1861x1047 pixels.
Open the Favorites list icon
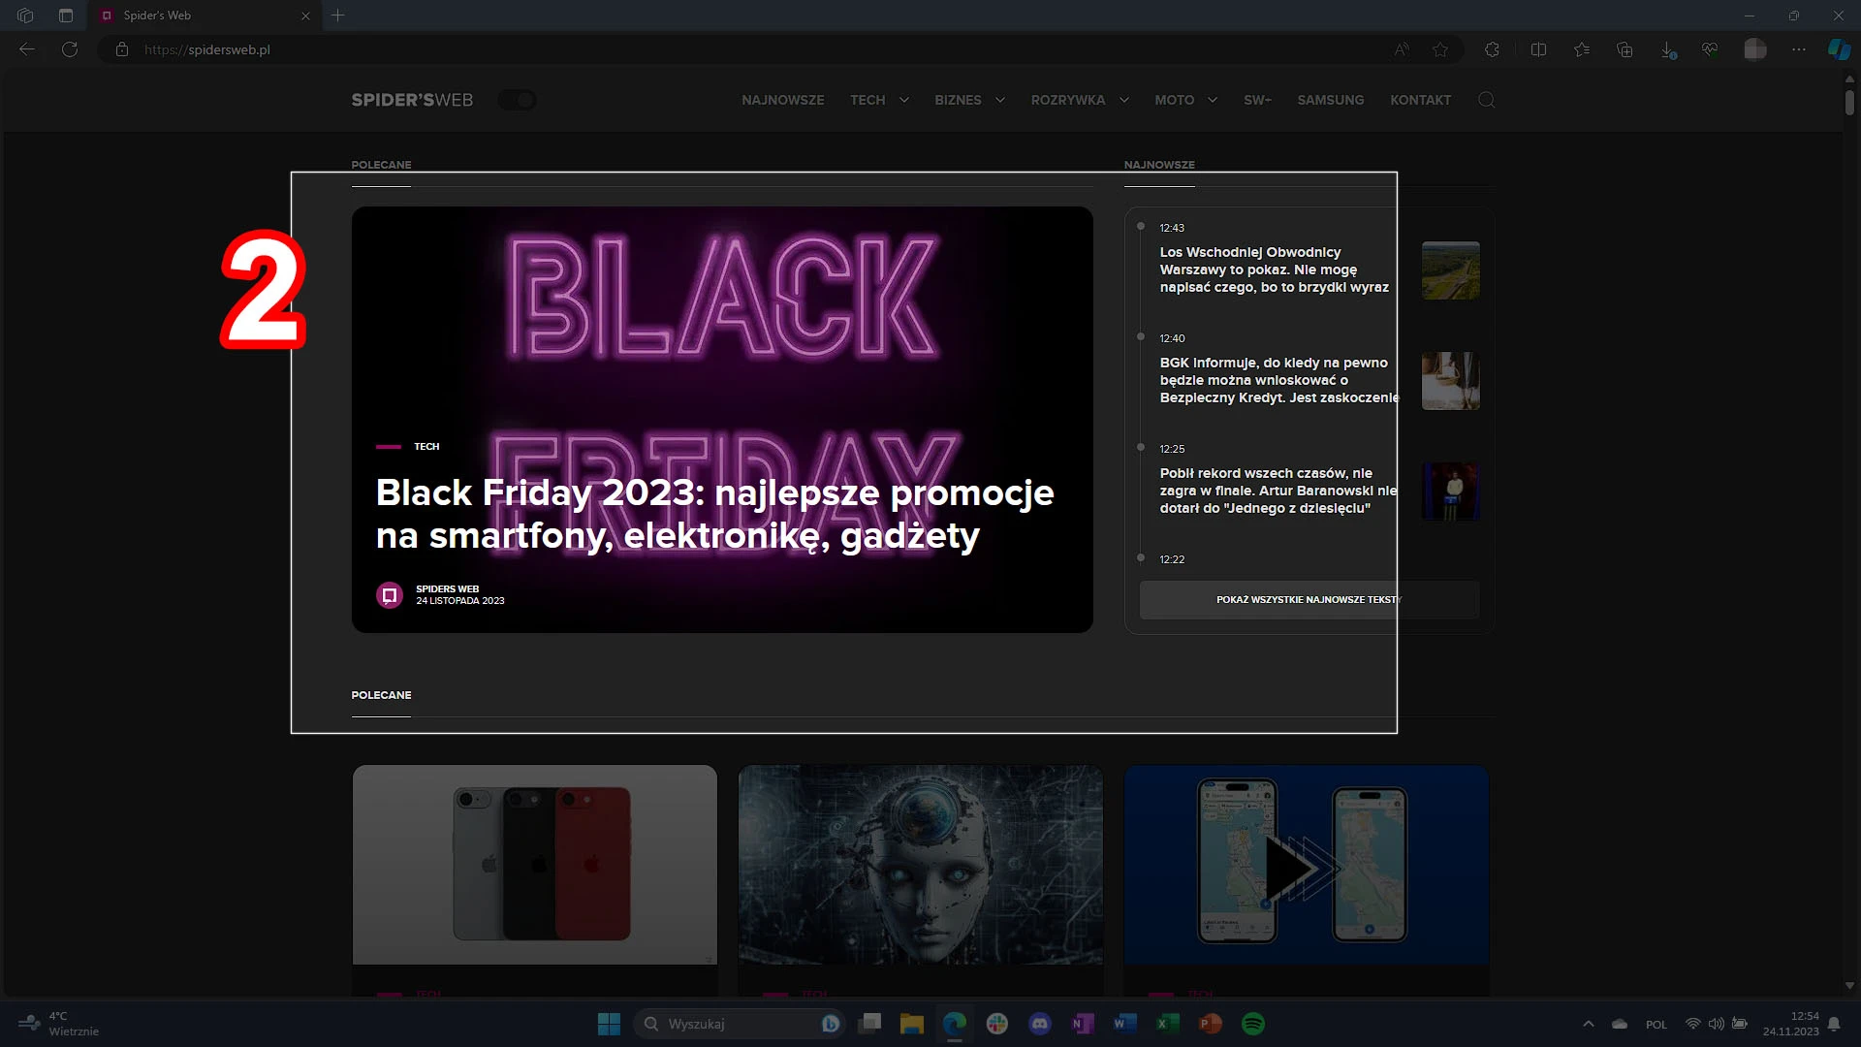(x=1582, y=49)
